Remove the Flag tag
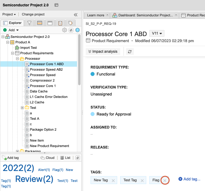 pos(165,180)
